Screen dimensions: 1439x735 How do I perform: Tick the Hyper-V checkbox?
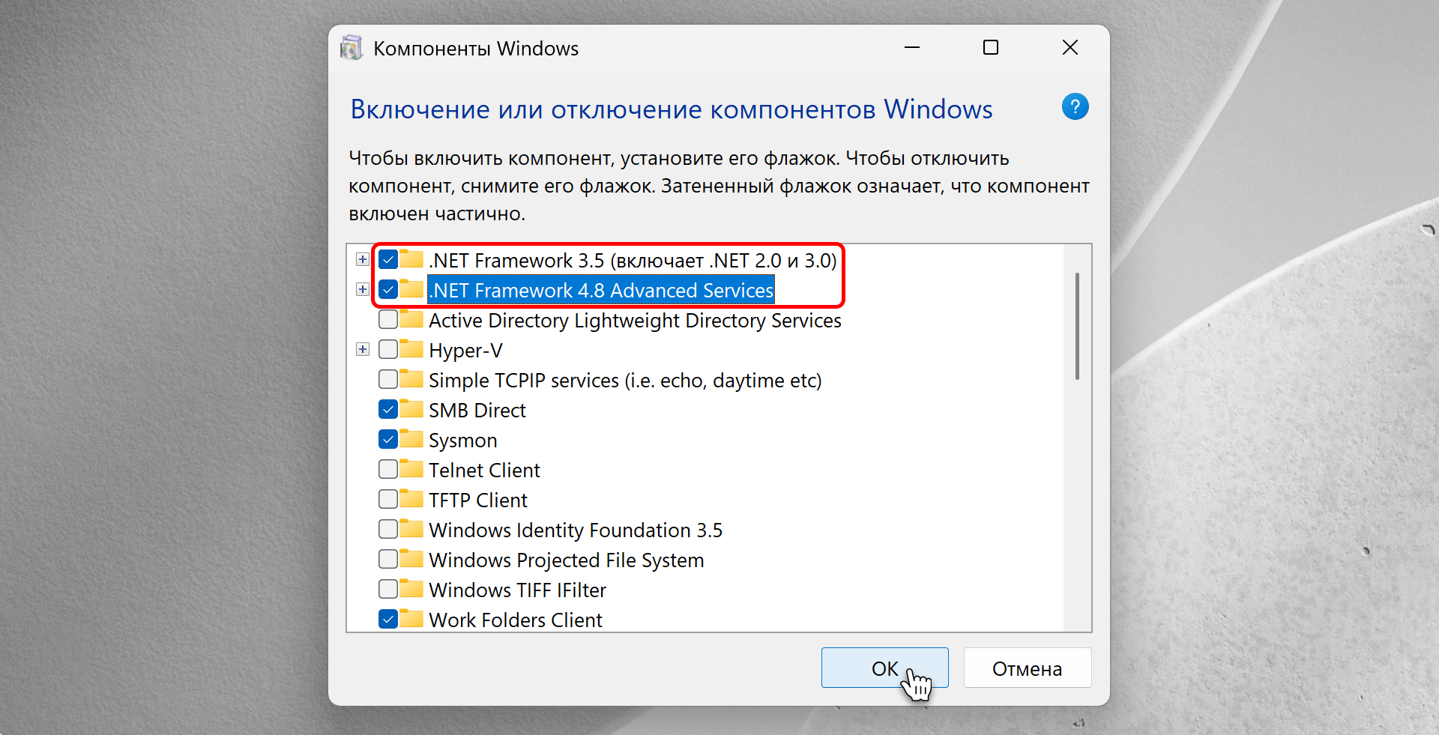pyautogui.click(x=388, y=350)
